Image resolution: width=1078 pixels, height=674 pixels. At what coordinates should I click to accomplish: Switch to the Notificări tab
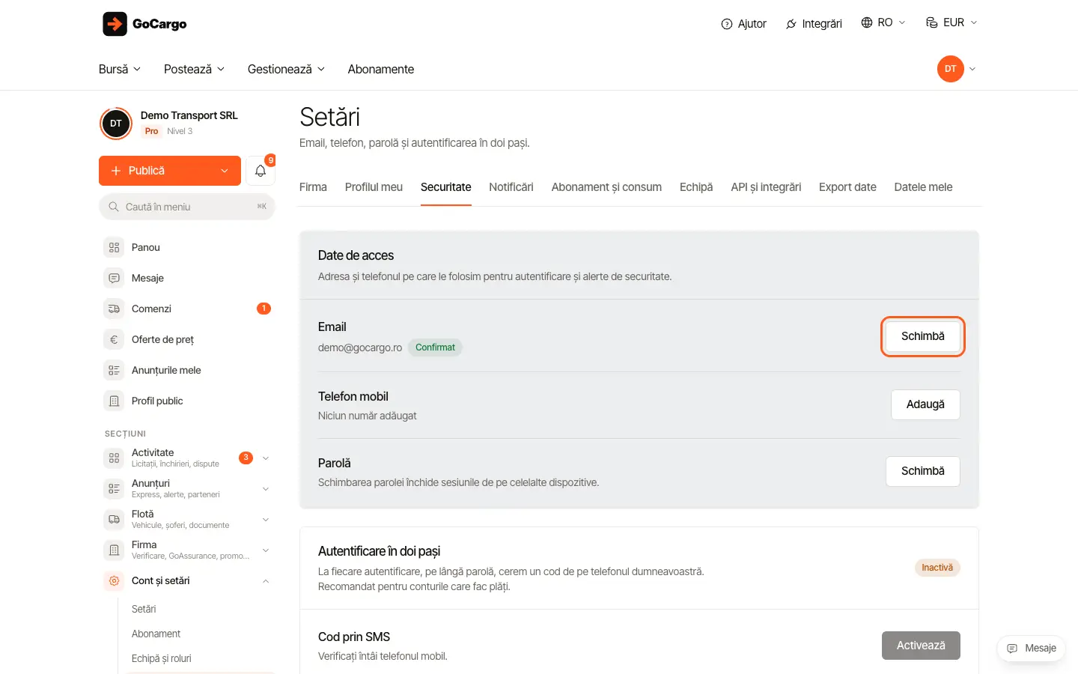pyautogui.click(x=511, y=187)
